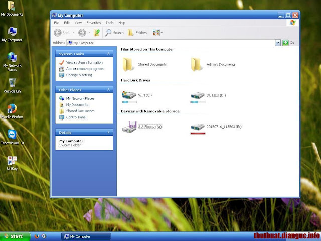321x241 pixels.
Task: Collapse the Details panel
Action: coord(108,132)
